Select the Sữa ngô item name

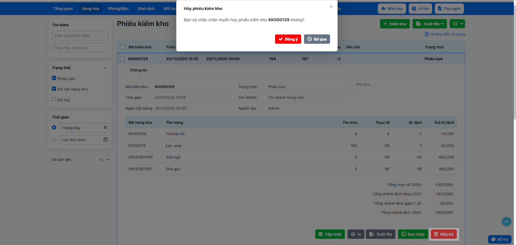pyautogui.click(x=173, y=157)
